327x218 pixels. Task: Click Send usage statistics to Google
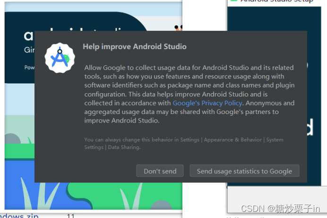click(x=244, y=171)
